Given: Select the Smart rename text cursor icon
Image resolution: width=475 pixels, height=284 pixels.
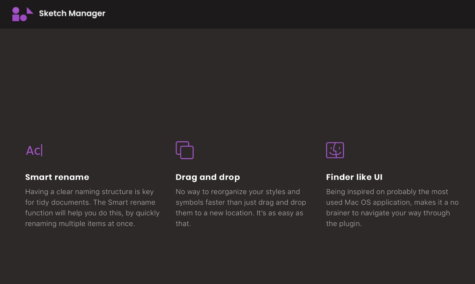Looking at the screenshot, I should click(34, 150).
